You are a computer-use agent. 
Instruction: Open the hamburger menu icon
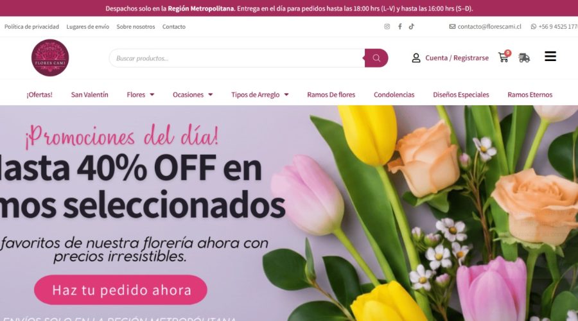[x=550, y=56]
